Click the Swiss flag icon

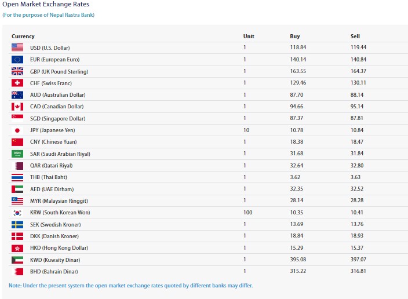pyautogui.click(x=17, y=83)
